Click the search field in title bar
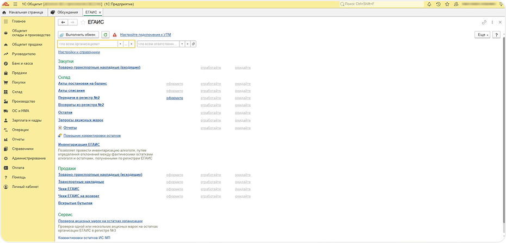506x243 pixels. (381, 4)
